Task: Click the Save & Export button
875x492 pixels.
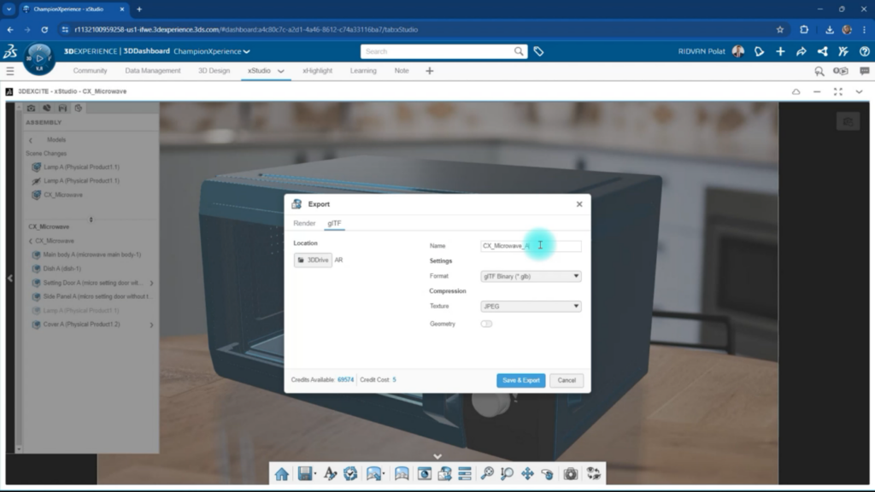Action: point(520,380)
